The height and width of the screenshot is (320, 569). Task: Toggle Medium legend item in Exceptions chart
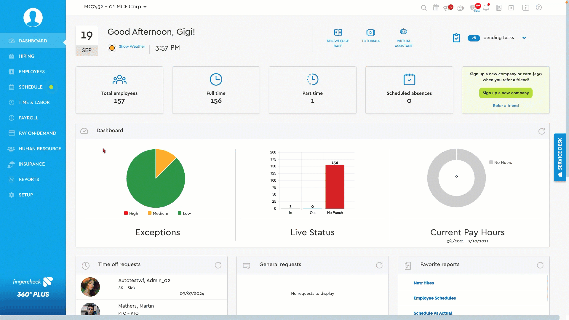158,213
